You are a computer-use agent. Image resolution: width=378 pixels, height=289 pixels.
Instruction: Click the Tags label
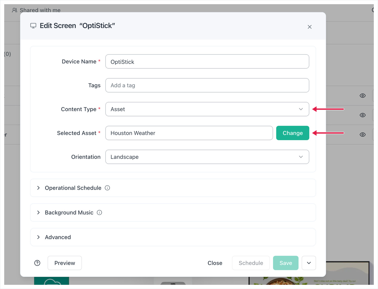pos(94,85)
